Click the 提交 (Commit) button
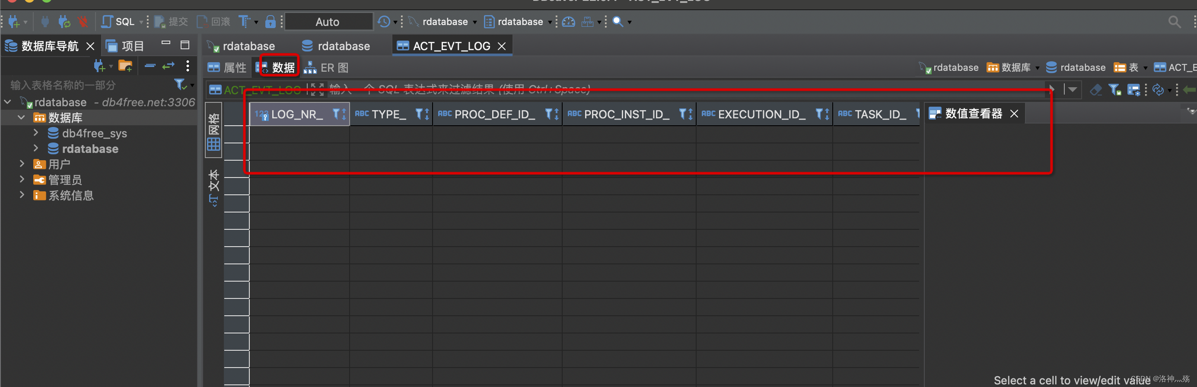Image resolution: width=1197 pixels, height=387 pixels. click(171, 21)
